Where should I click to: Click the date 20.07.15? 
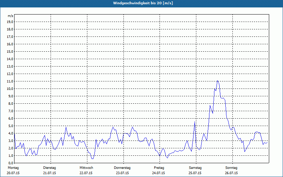point(13,173)
